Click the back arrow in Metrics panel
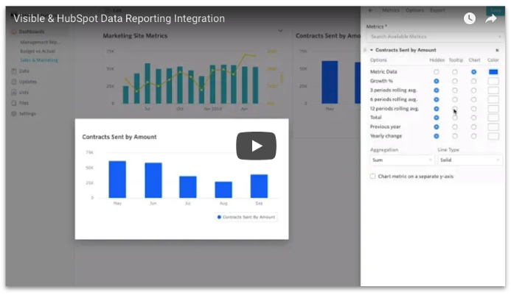511x295 pixels. pos(370,10)
